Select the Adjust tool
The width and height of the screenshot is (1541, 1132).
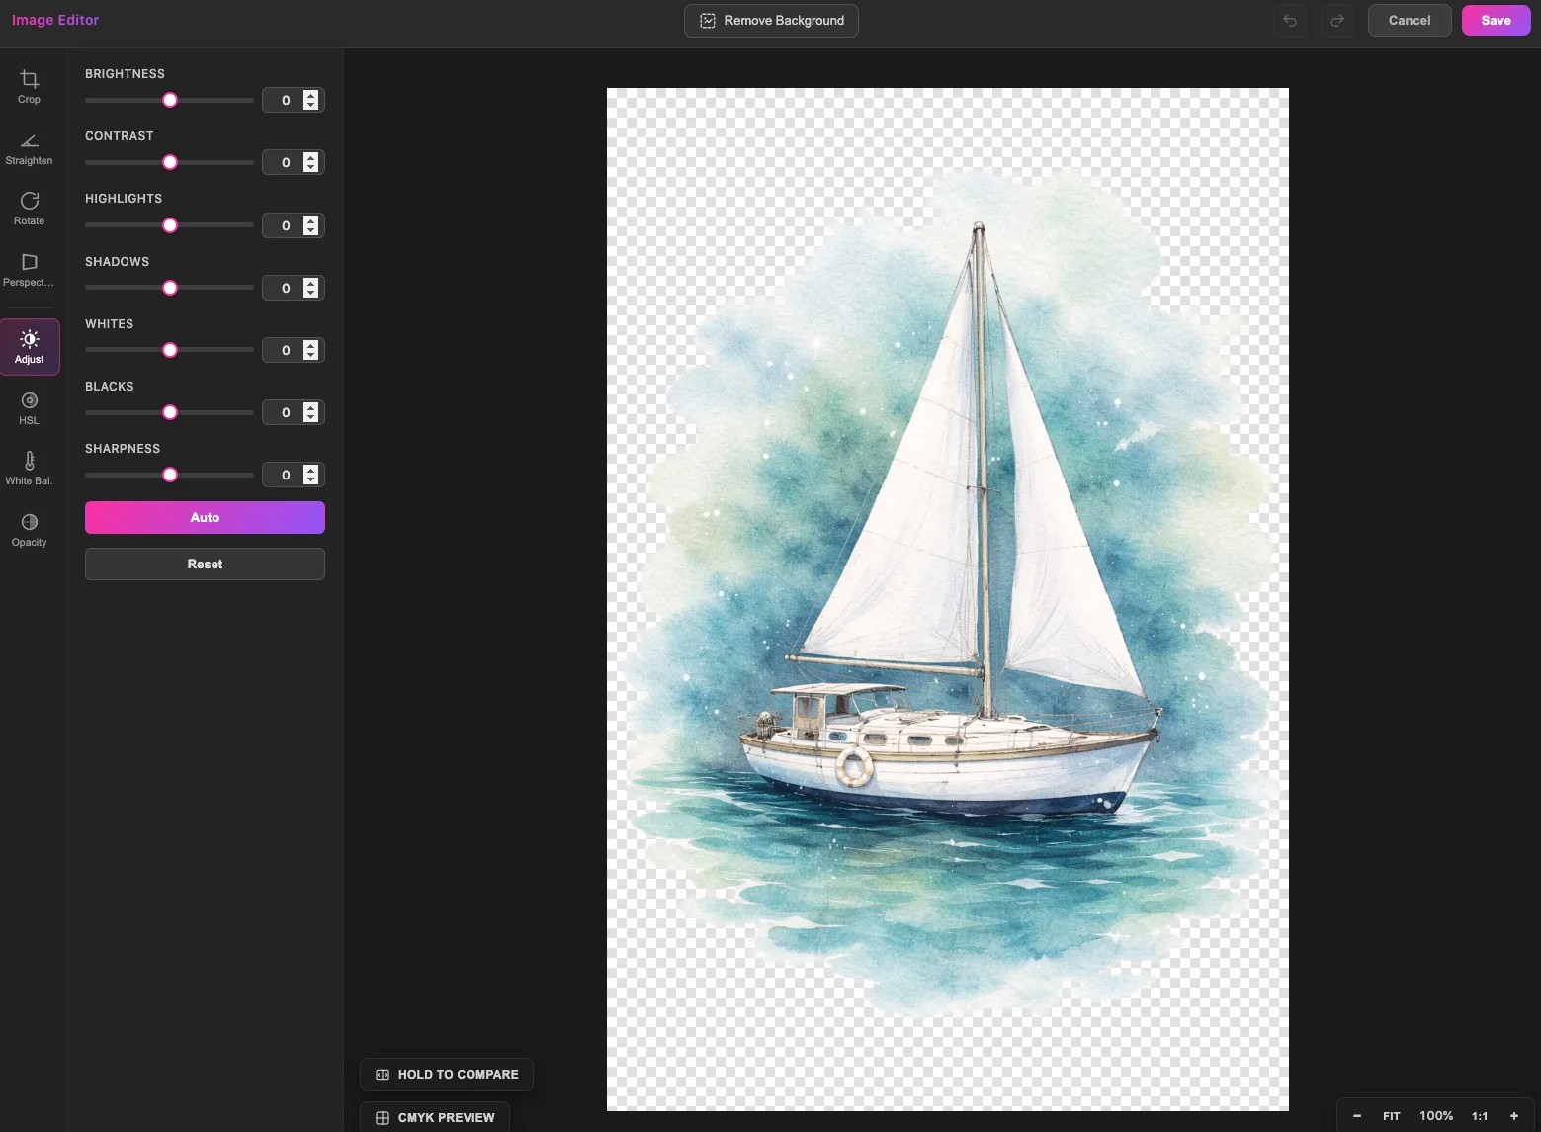pyautogui.click(x=30, y=347)
